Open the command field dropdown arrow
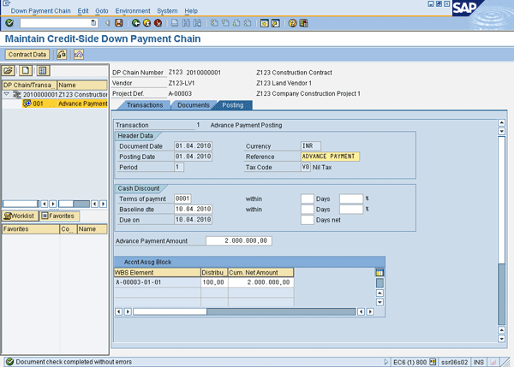Screen dimensions: 514x367 click(93, 23)
